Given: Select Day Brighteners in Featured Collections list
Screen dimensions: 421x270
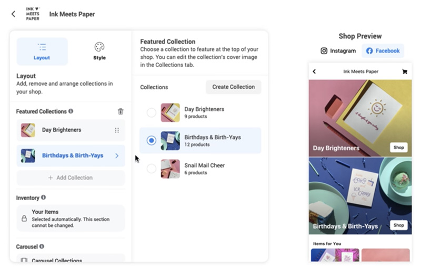Looking at the screenshot, I should click(71, 130).
